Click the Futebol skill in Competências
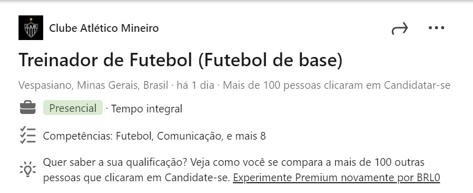 [134, 136]
